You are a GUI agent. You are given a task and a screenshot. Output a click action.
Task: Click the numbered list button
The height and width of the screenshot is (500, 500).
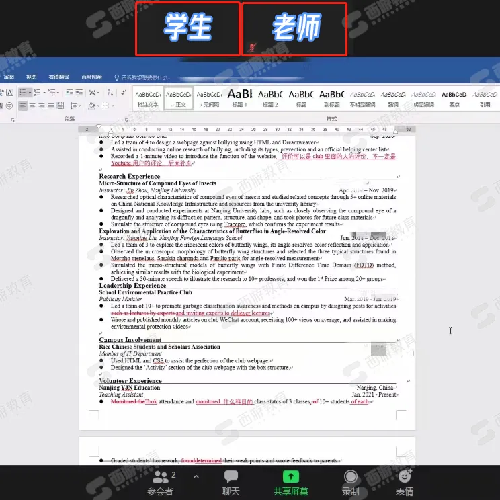38,93
